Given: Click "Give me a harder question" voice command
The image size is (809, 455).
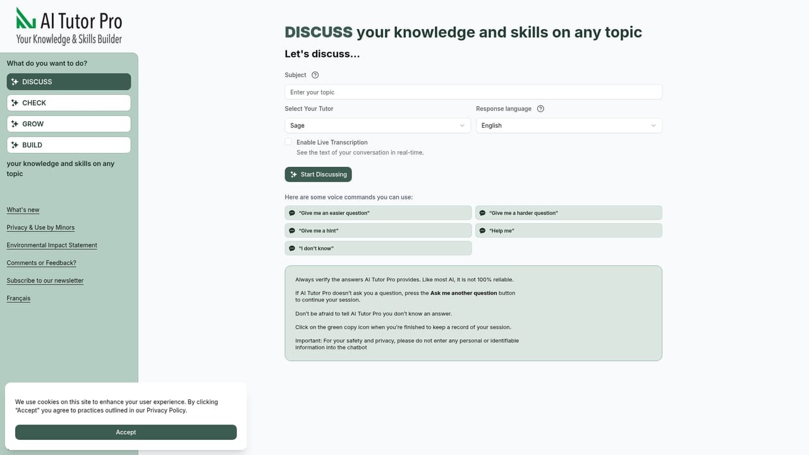Looking at the screenshot, I should coord(569,213).
